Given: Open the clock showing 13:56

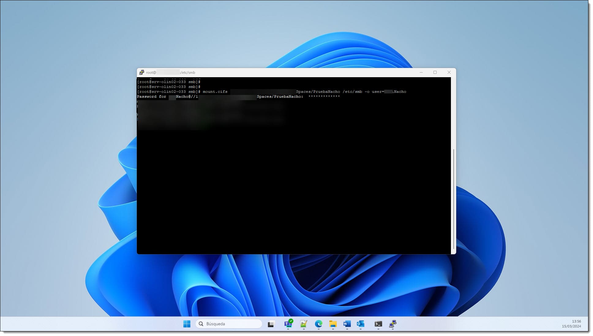Looking at the screenshot, I should [x=576, y=321].
